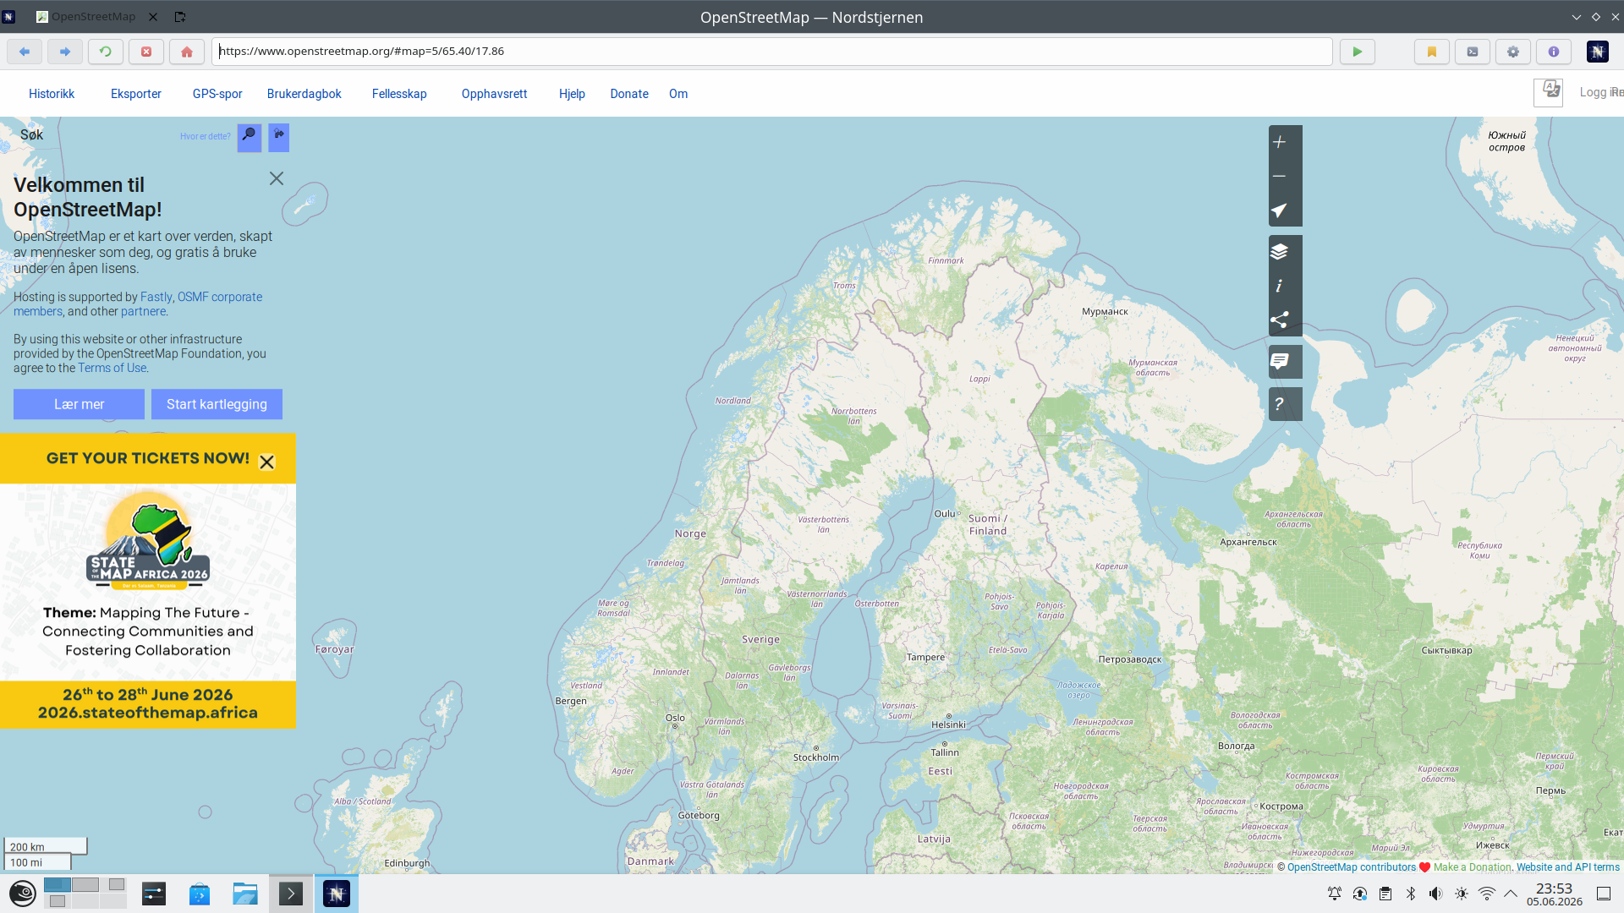Open the yellow bookmarks icon
The height and width of the screenshot is (913, 1624).
(x=1432, y=52)
